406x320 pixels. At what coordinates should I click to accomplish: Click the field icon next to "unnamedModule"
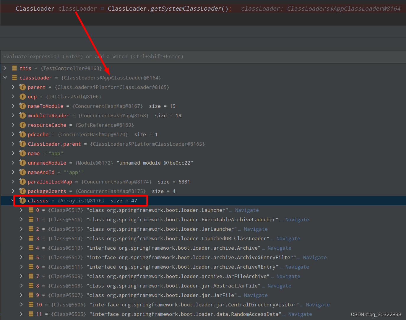[22, 163]
